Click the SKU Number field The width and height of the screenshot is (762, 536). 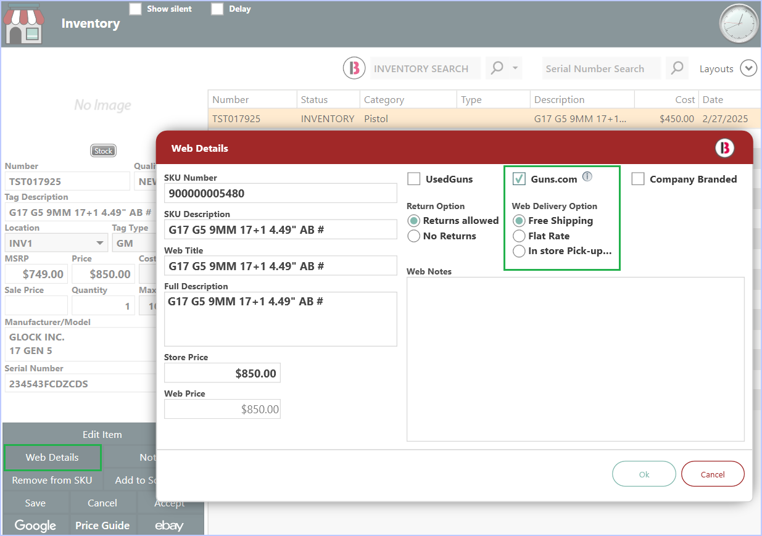pos(281,193)
